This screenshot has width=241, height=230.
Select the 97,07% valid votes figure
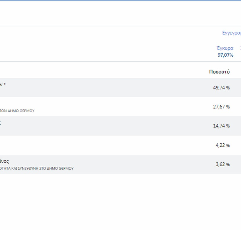[225, 55]
